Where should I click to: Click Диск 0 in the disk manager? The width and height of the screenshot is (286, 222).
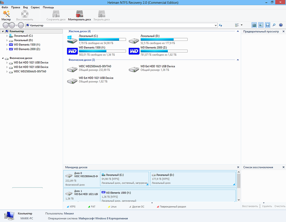tap(81, 179)
